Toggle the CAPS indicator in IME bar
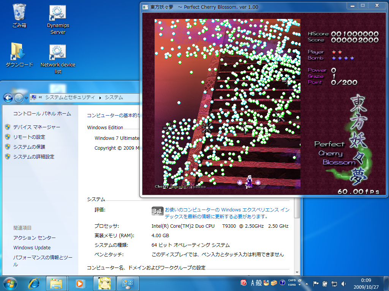Image resolution: width=389 pixels, height=291 pixels. [292, 280]
